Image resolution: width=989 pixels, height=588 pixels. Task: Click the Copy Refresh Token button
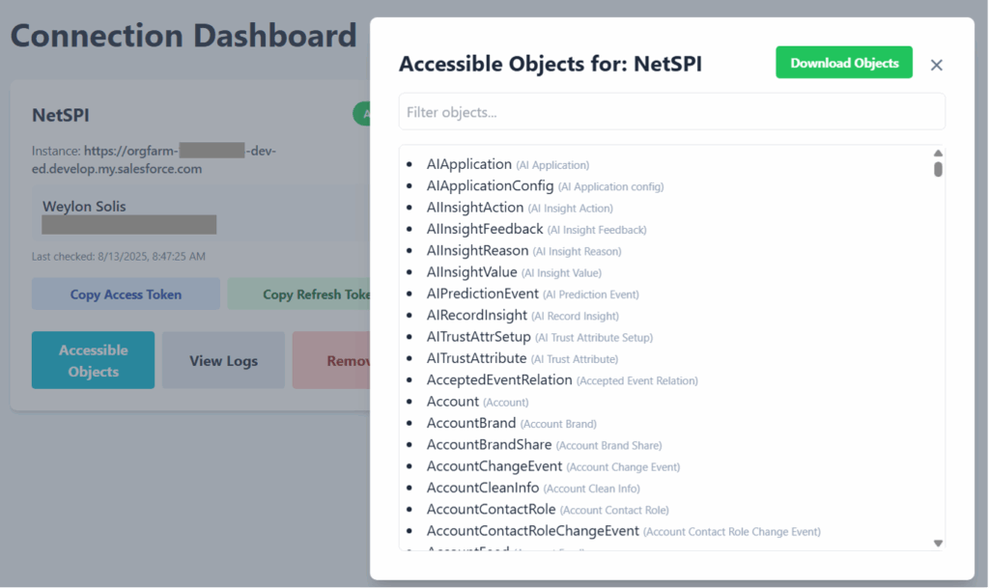(299, 294)
